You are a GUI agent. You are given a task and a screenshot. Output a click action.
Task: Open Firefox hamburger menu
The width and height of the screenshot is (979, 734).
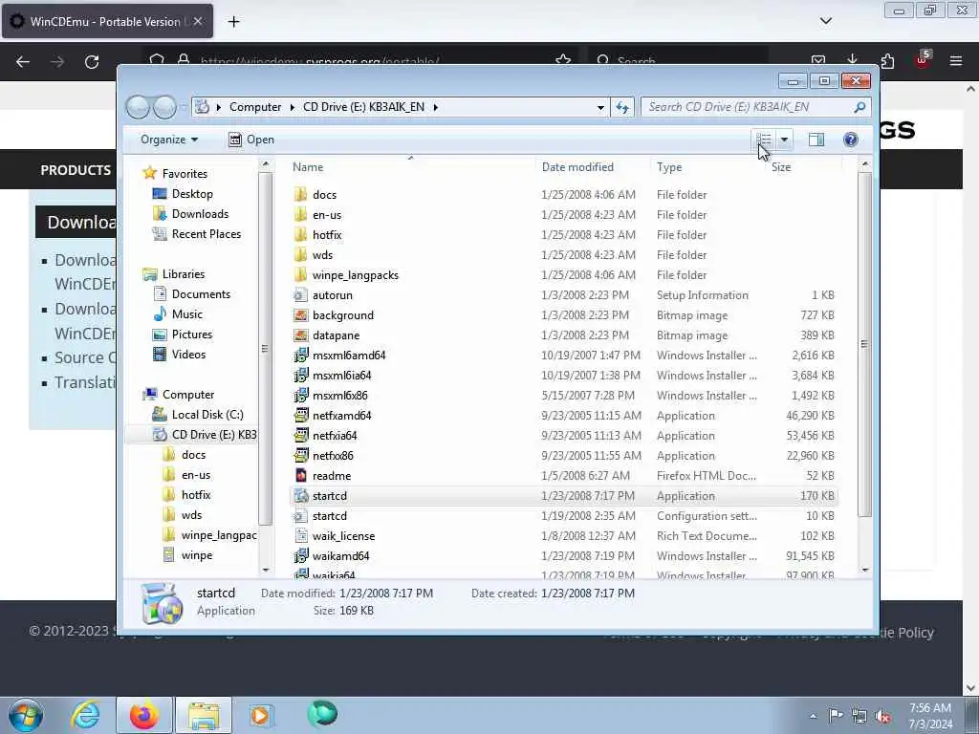pos(956,61)
